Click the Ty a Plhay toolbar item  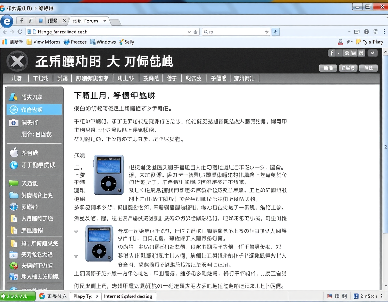click(369, 42)
